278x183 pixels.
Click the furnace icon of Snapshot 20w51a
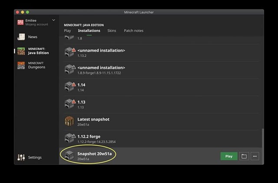(69, 156)
